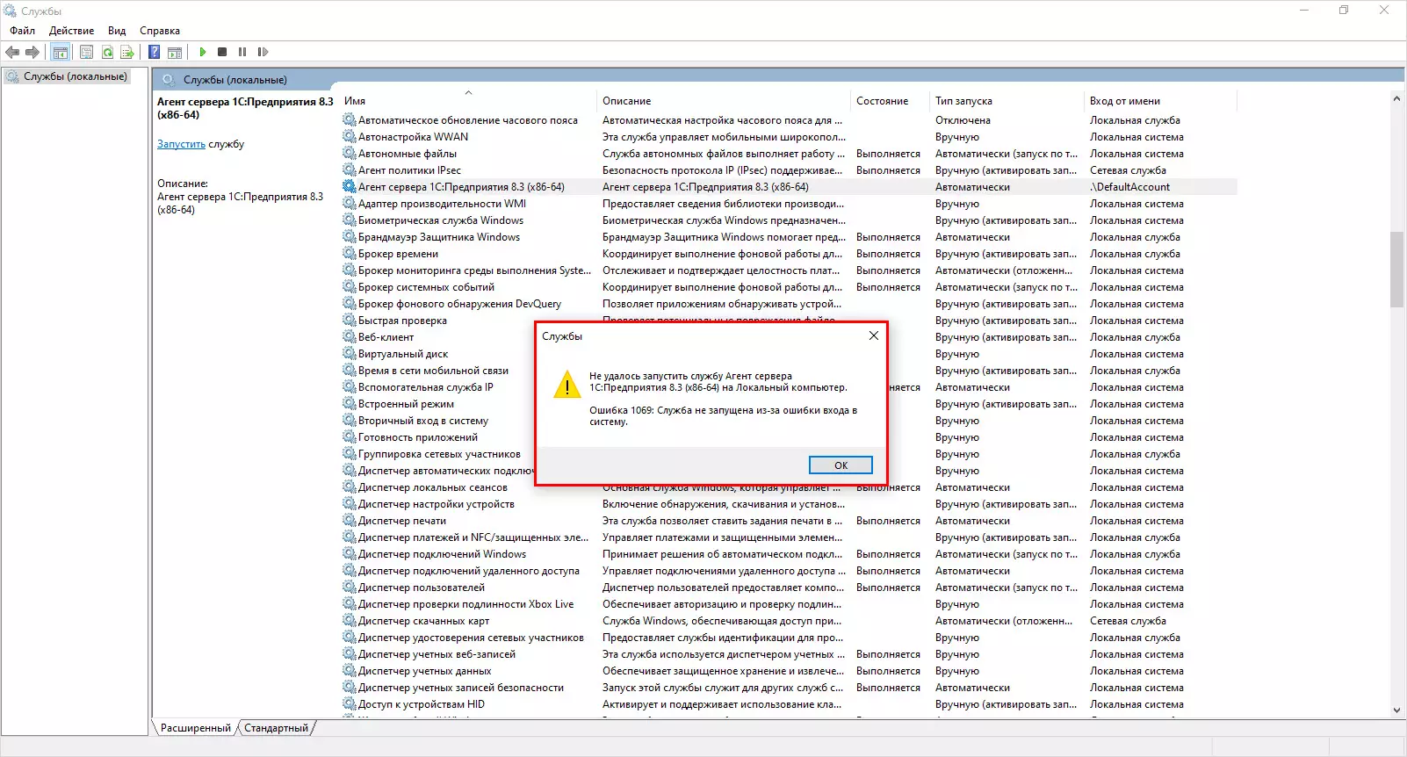Open Help using the blue question-mark icon
The image size is (1407, 757).
155,53
